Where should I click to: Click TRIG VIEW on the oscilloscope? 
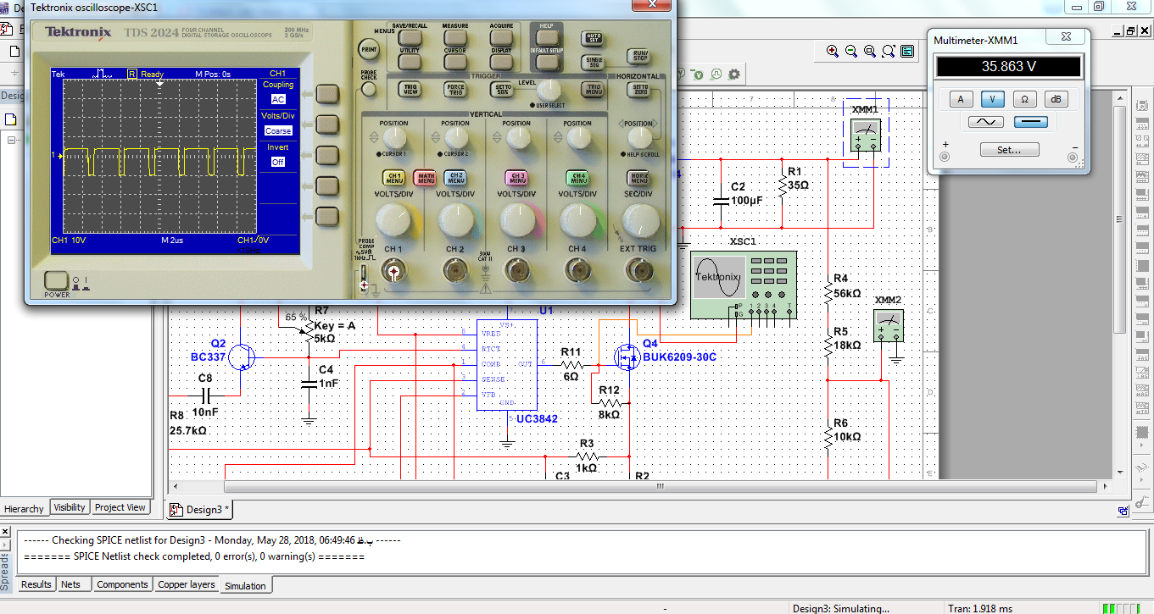(x=410, y=89)
